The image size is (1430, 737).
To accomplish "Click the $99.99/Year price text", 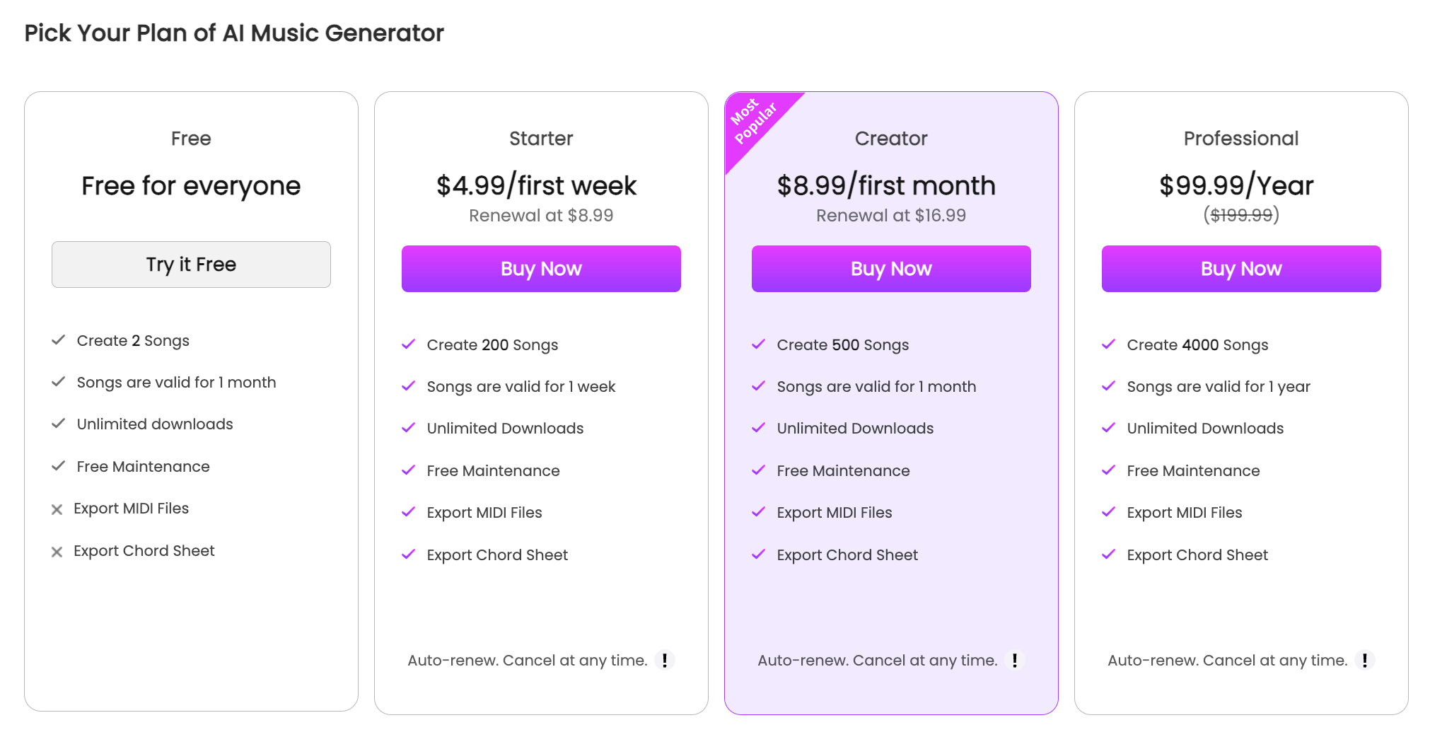I will tap(1236, 186).
